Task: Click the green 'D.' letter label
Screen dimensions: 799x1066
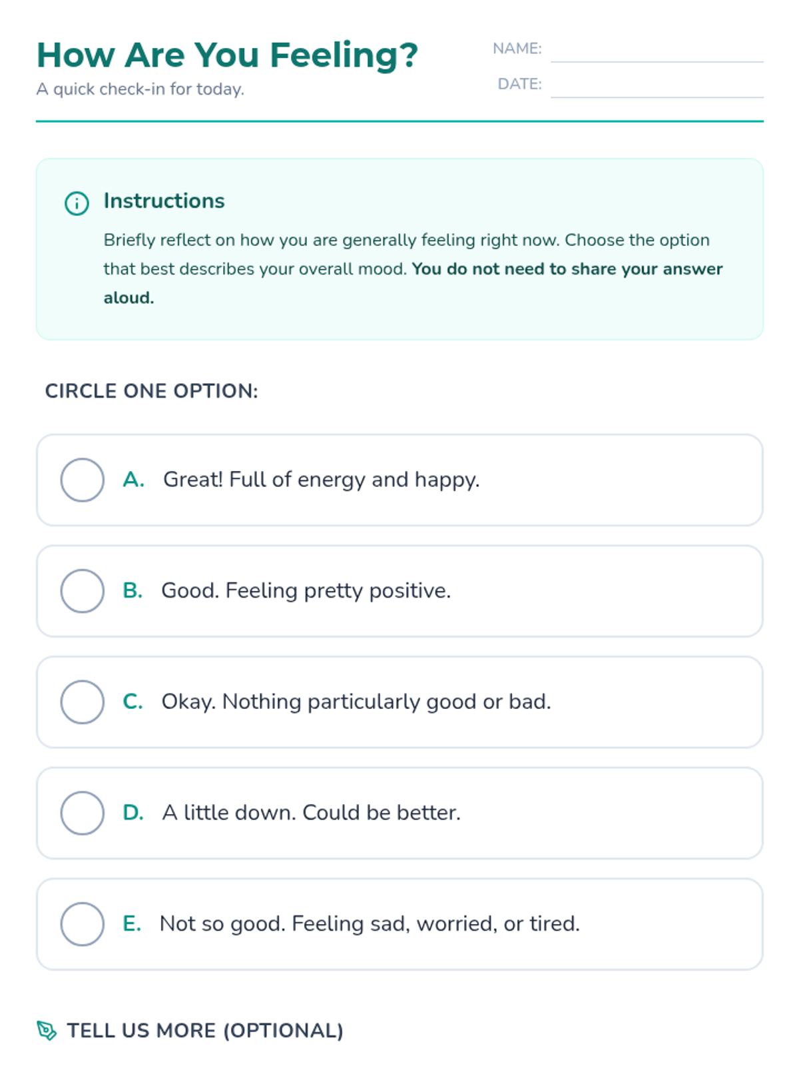Action: click(x=133, y=813)
